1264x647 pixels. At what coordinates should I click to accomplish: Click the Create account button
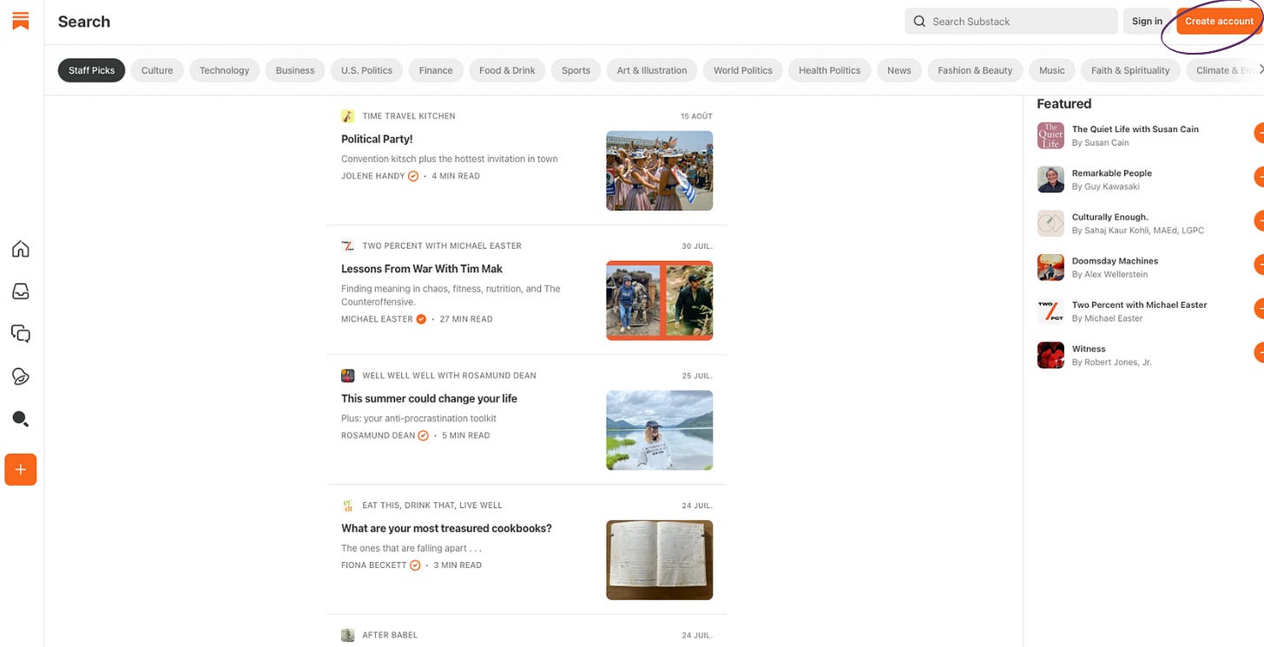pos(1219,21)
